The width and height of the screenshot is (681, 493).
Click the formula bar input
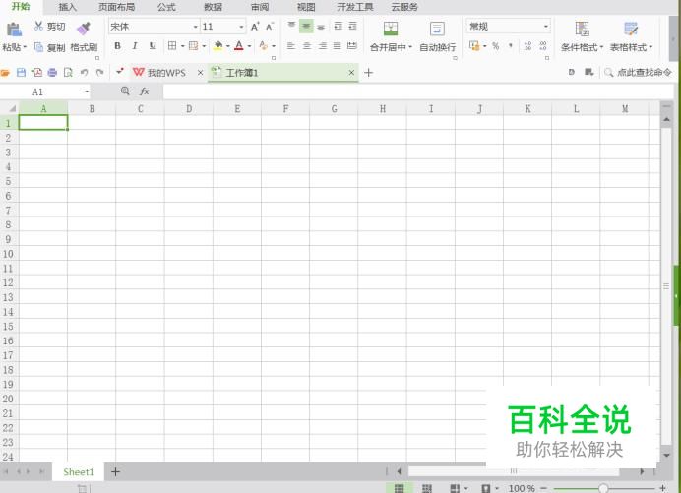coord(418,92)
